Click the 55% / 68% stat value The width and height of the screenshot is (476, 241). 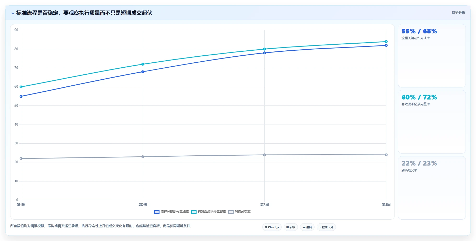[x=419, y=31]
